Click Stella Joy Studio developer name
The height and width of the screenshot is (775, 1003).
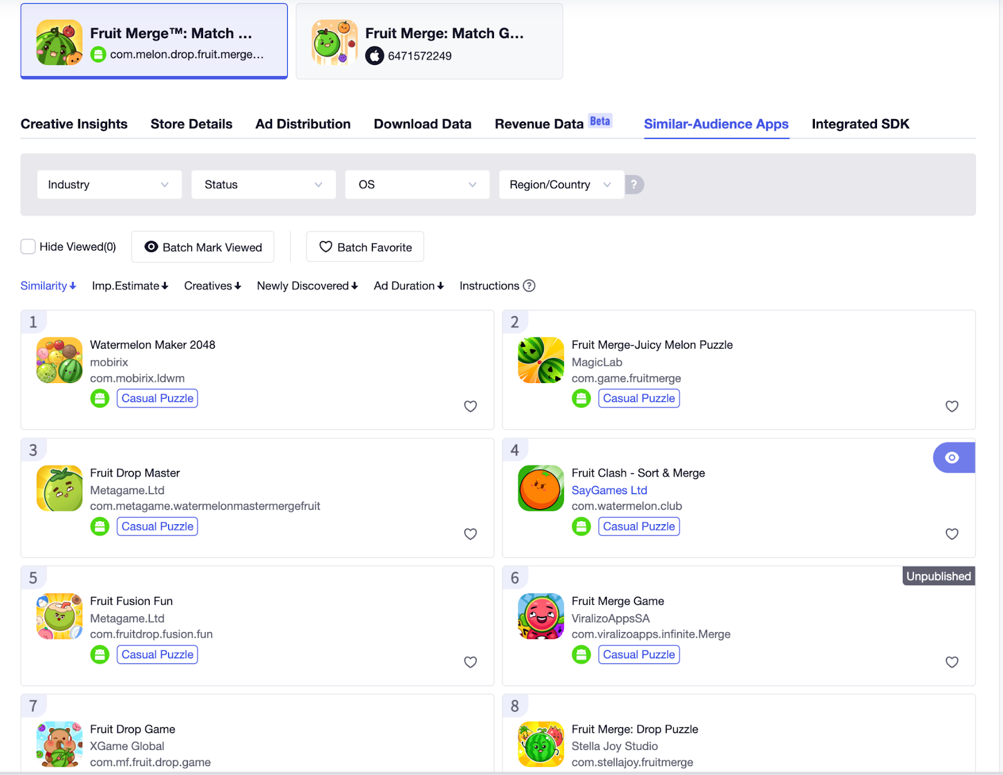pos(614,746)
